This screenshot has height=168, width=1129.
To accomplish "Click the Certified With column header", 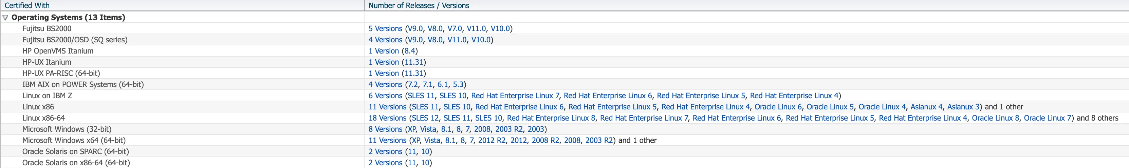I will [27, 6].
